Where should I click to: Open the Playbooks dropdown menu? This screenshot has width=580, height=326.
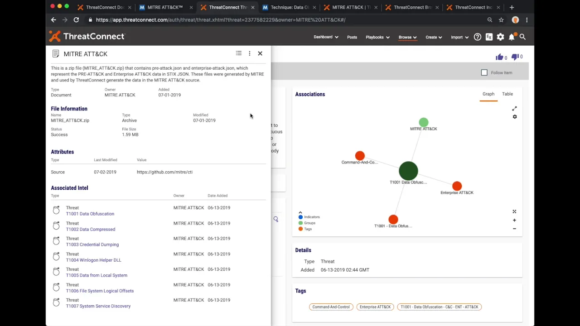(x=377, y=37)
